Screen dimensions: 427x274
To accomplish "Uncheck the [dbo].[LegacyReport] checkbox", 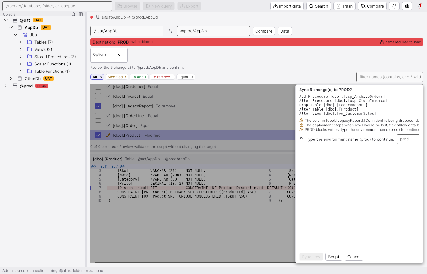I will (x=98, y=106).
